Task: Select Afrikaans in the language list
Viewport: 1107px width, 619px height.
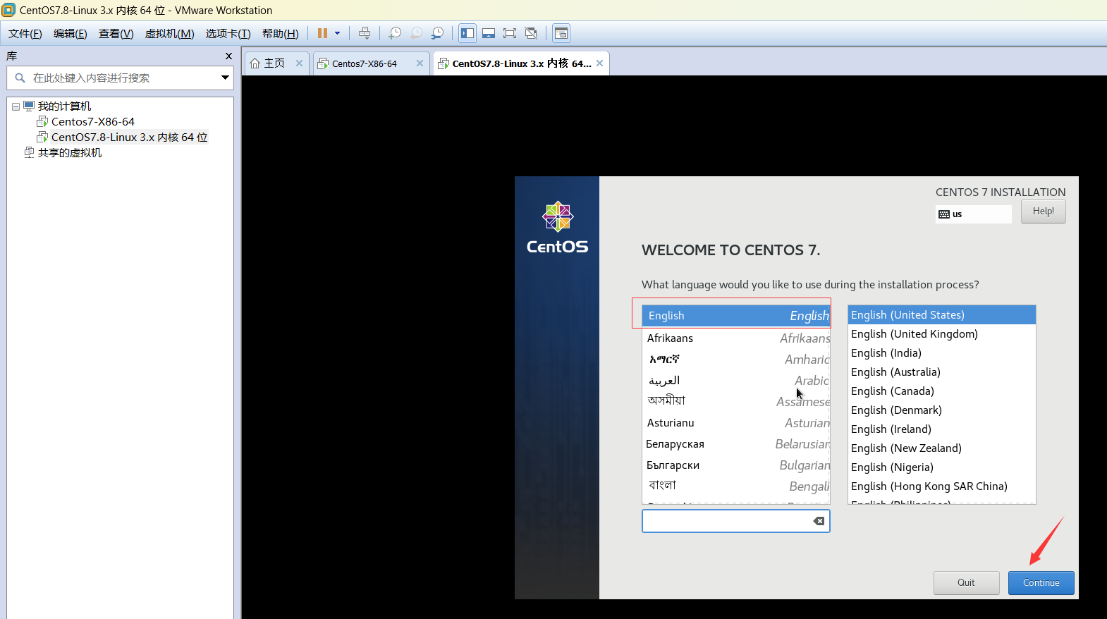Action: (x=736, y=338)
